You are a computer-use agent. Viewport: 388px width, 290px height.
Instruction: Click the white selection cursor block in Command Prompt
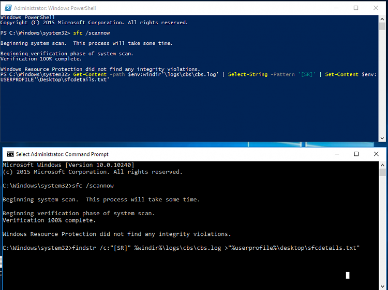click(x=348, y=275)
